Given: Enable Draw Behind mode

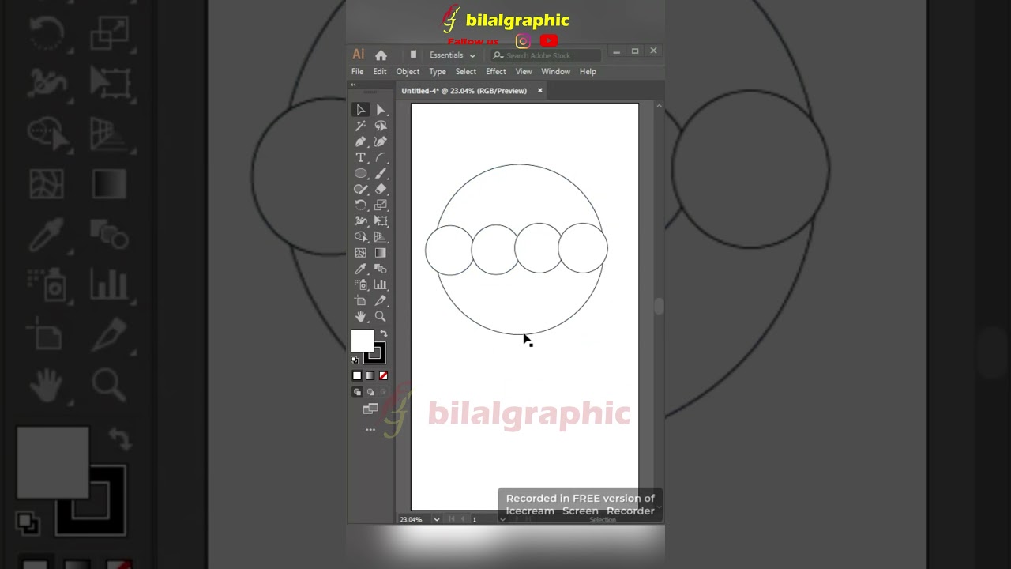Looking at the screenshot, I should pos(370,392).
